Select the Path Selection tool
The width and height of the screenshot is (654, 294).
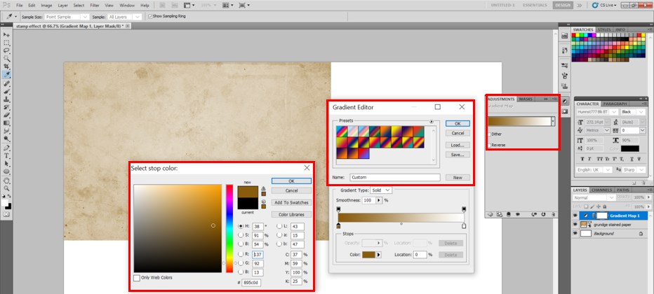6,163
